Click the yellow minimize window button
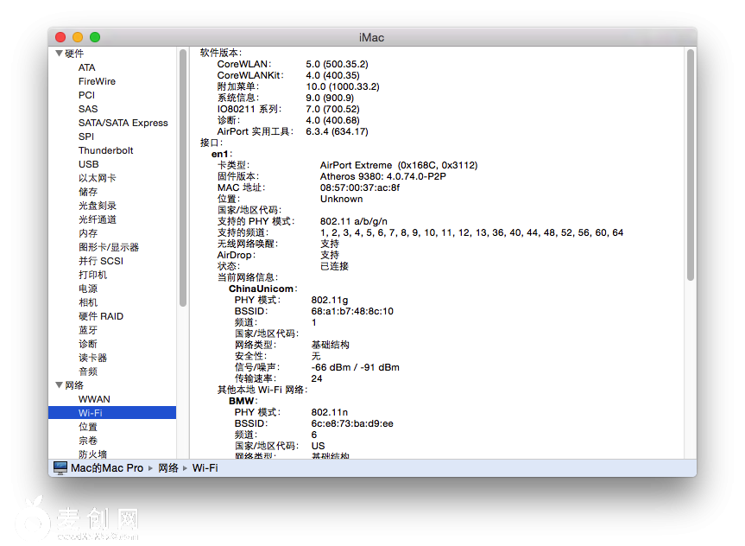 coord(78,37)
